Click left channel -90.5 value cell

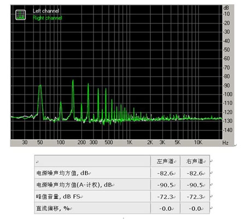pyautogui.click(x=165, y=185)
